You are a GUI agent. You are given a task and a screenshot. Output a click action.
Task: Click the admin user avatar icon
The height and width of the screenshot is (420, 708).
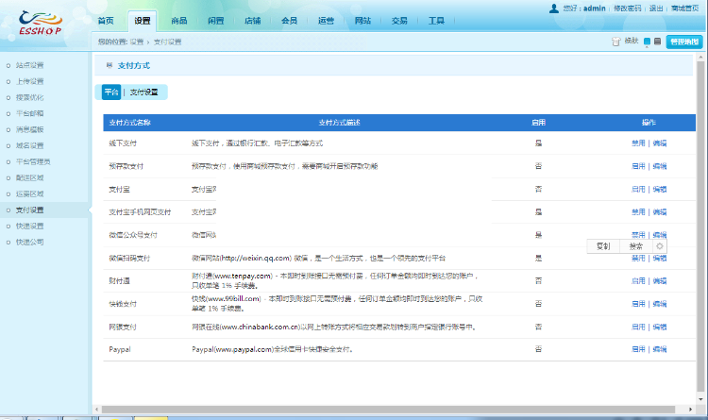tap(554, 8)
